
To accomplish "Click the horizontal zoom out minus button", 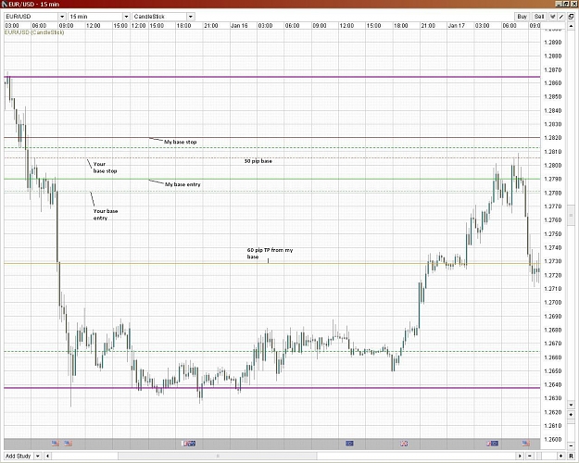I will 530,456.
